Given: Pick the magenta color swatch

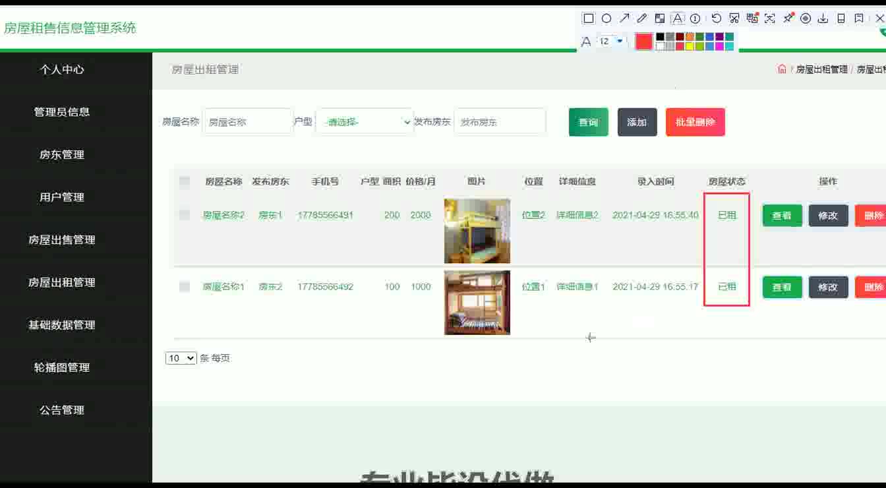Looking at the screenshot, I should [719, 46].
